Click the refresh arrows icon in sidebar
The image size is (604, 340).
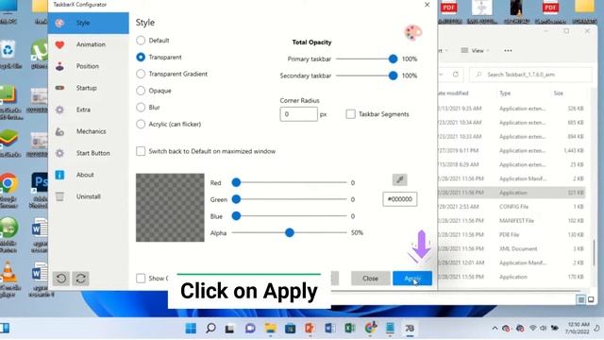[x=81, y=279]
